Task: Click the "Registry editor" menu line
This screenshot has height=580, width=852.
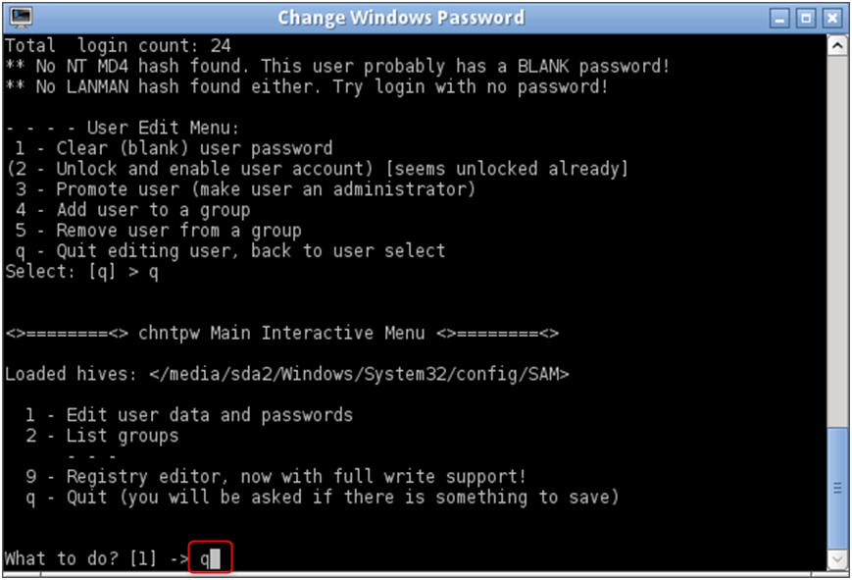Action: 296,477
